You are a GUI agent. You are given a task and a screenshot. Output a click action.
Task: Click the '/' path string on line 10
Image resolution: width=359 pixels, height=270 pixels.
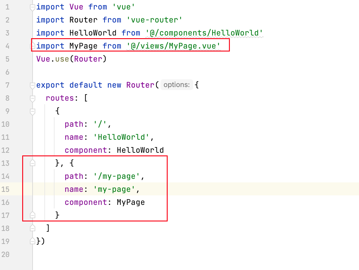[100, 124]
